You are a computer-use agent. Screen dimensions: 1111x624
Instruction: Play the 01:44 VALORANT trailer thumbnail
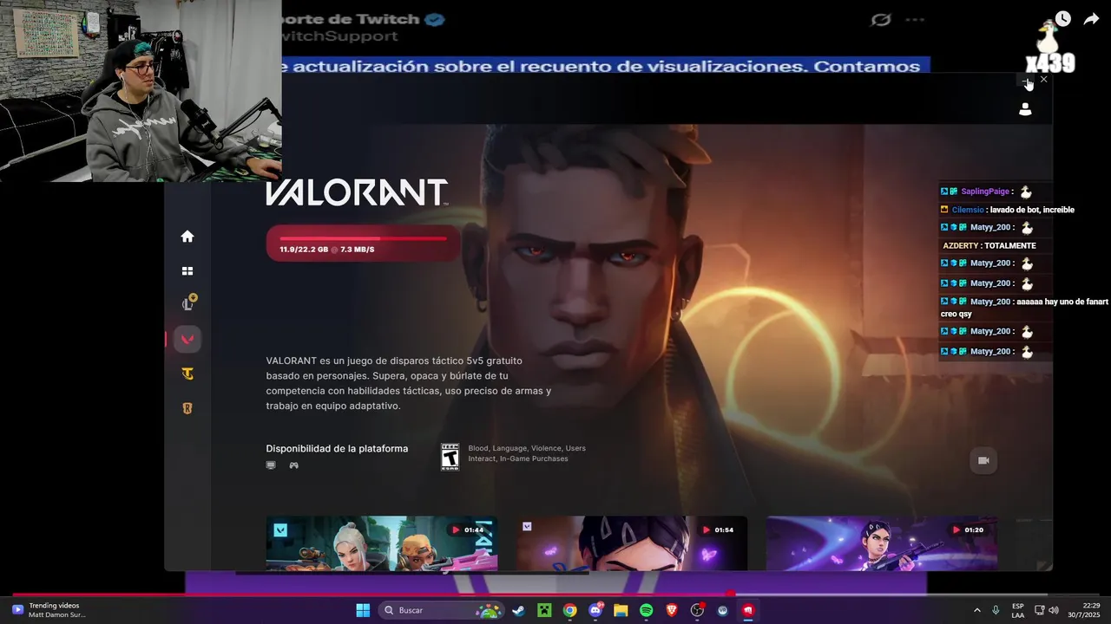[x=382, y=543]
